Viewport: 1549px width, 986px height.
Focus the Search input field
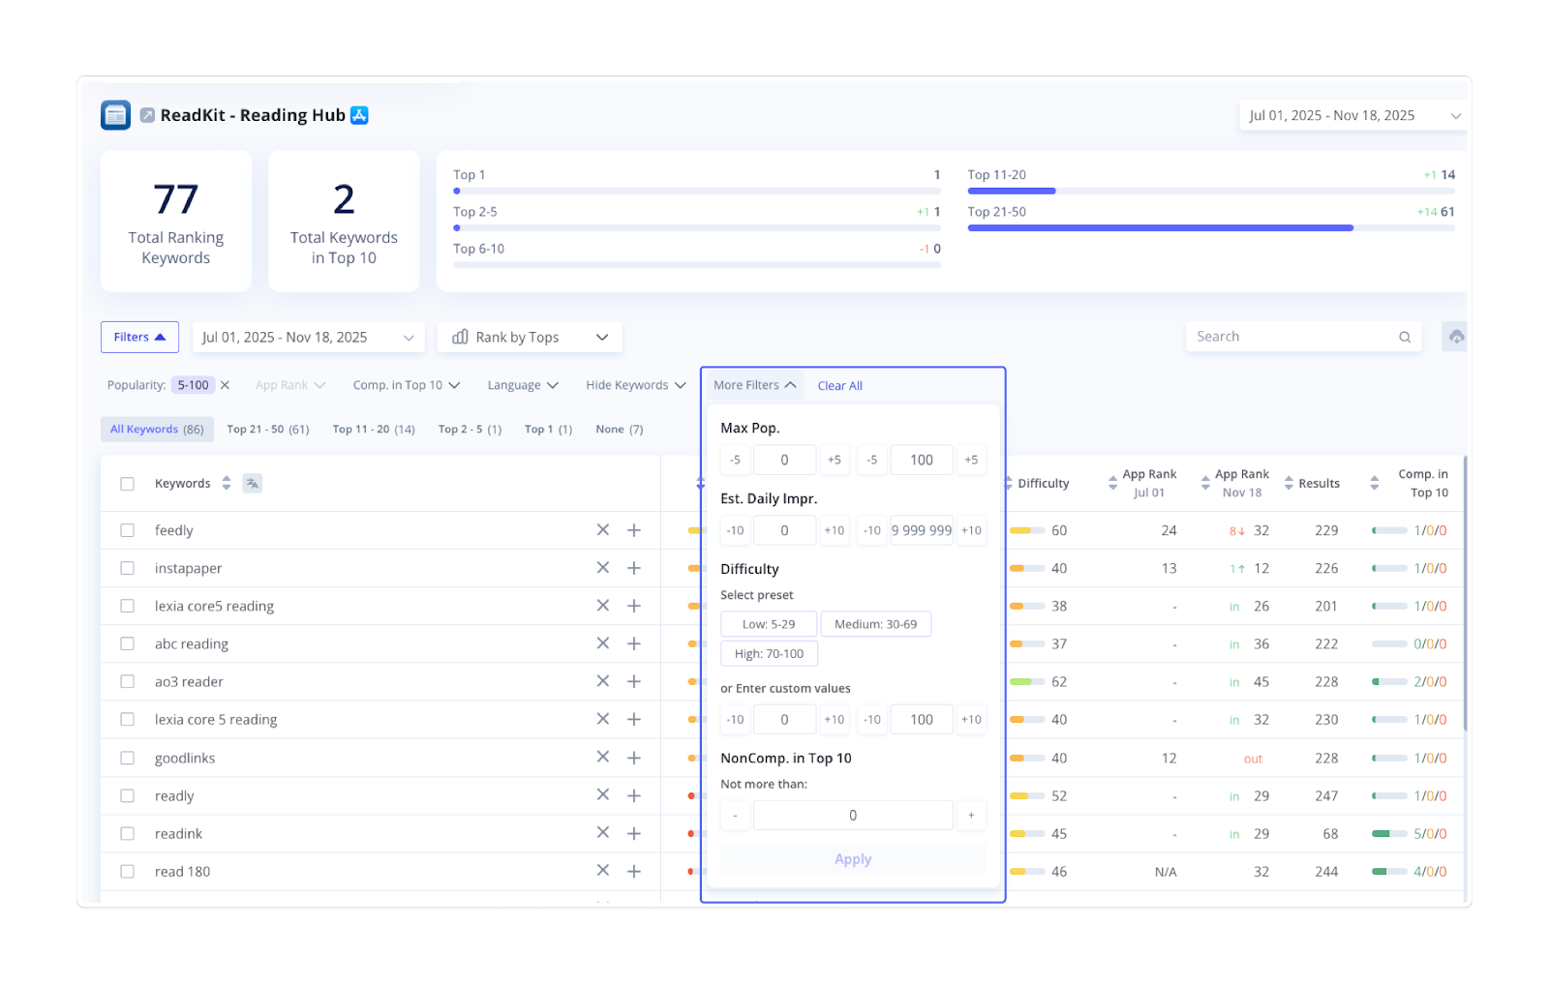tap(1303, 337)
